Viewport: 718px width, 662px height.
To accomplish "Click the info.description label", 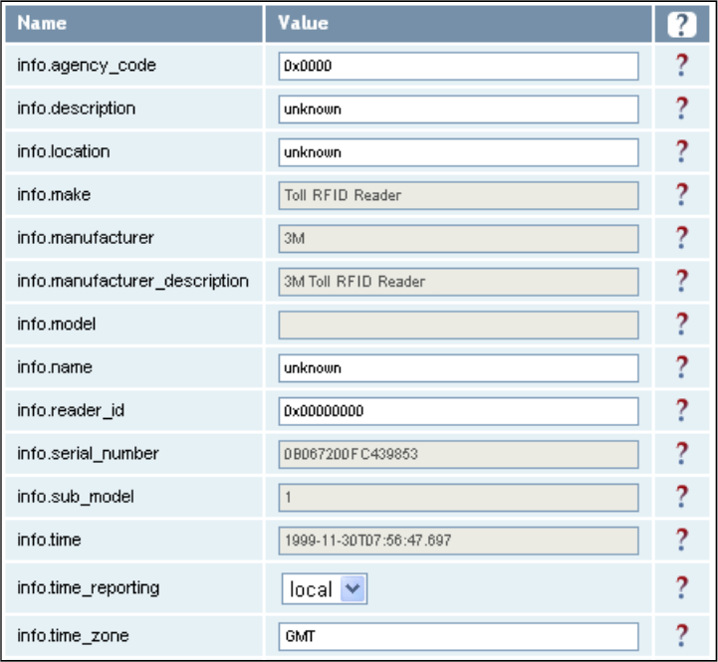I will click(x=77, y=109).
